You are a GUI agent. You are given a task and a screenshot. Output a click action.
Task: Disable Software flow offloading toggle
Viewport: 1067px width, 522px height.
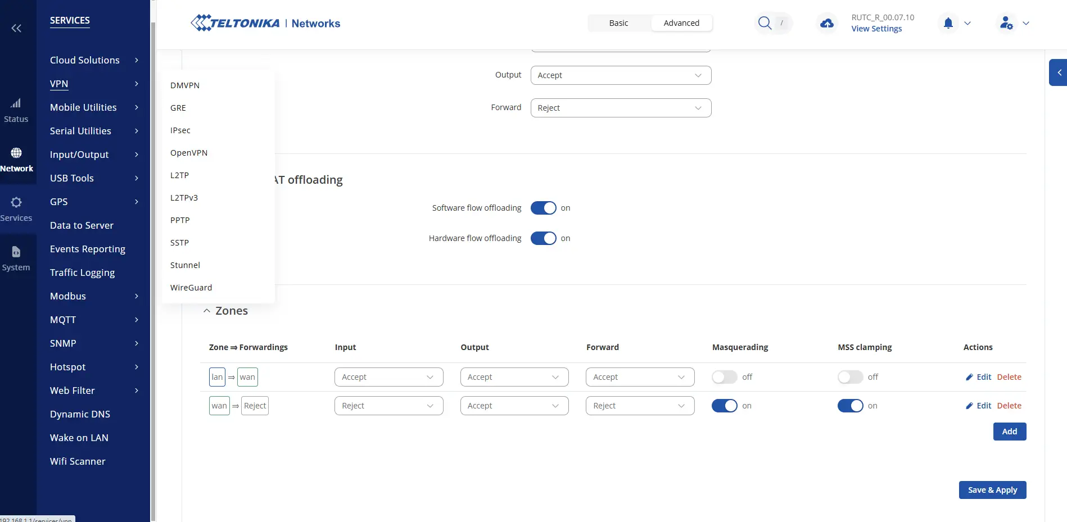click(543, 208)
